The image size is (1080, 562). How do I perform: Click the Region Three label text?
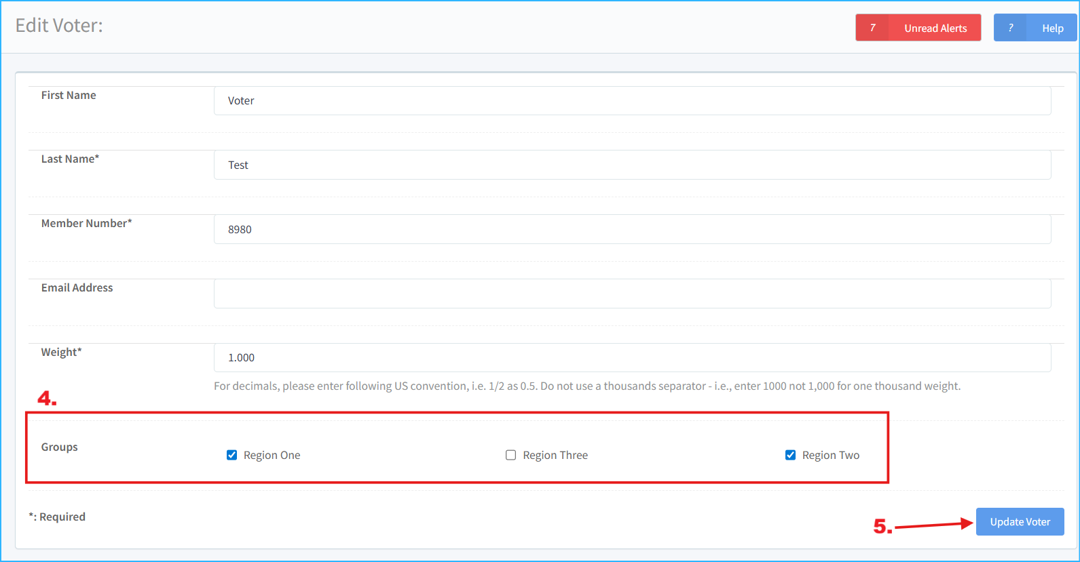[x=555, y=455]
